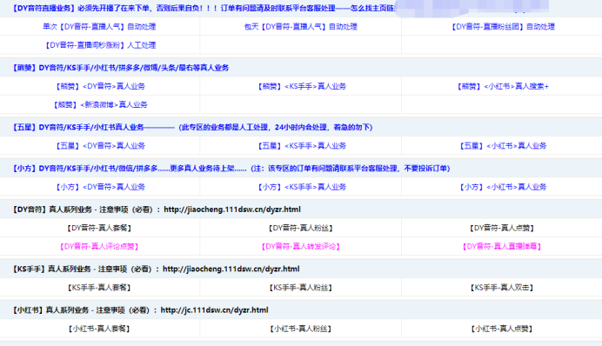Open 【小红书-真人粉丝】 entry
This screenshot has width=602, height=346.
click(301, 329)
